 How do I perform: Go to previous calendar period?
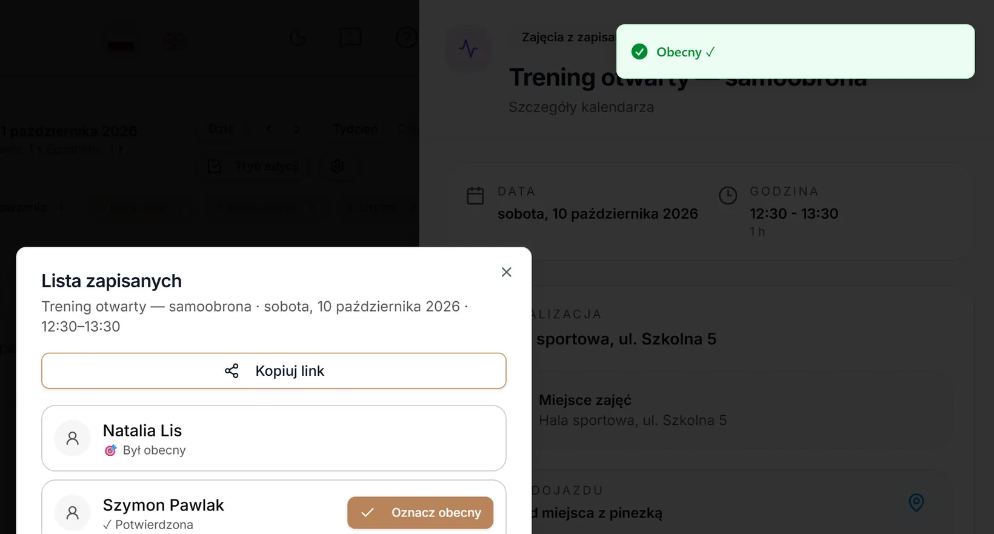(x=269, y=129)
